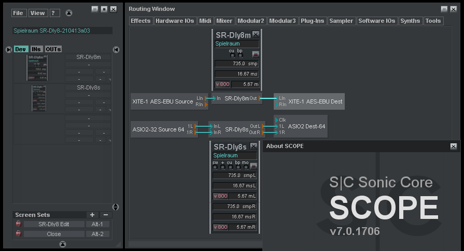Image resolution: width=464 pixels, height=251 pixels.
Task: Open the Modular3 menu
Action: (x=283, y=21)
